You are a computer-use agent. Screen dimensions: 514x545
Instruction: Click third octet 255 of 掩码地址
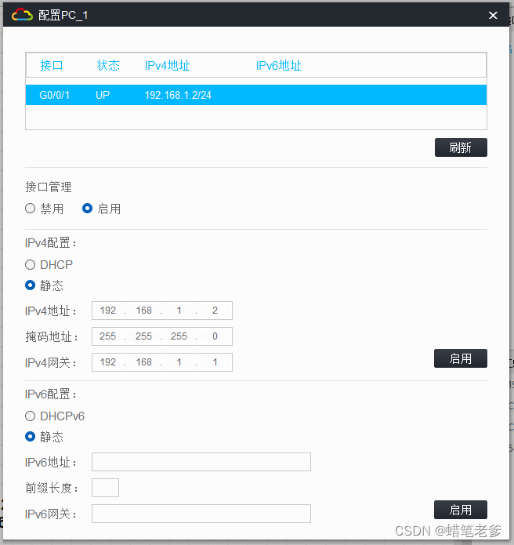tap(179, 336)
